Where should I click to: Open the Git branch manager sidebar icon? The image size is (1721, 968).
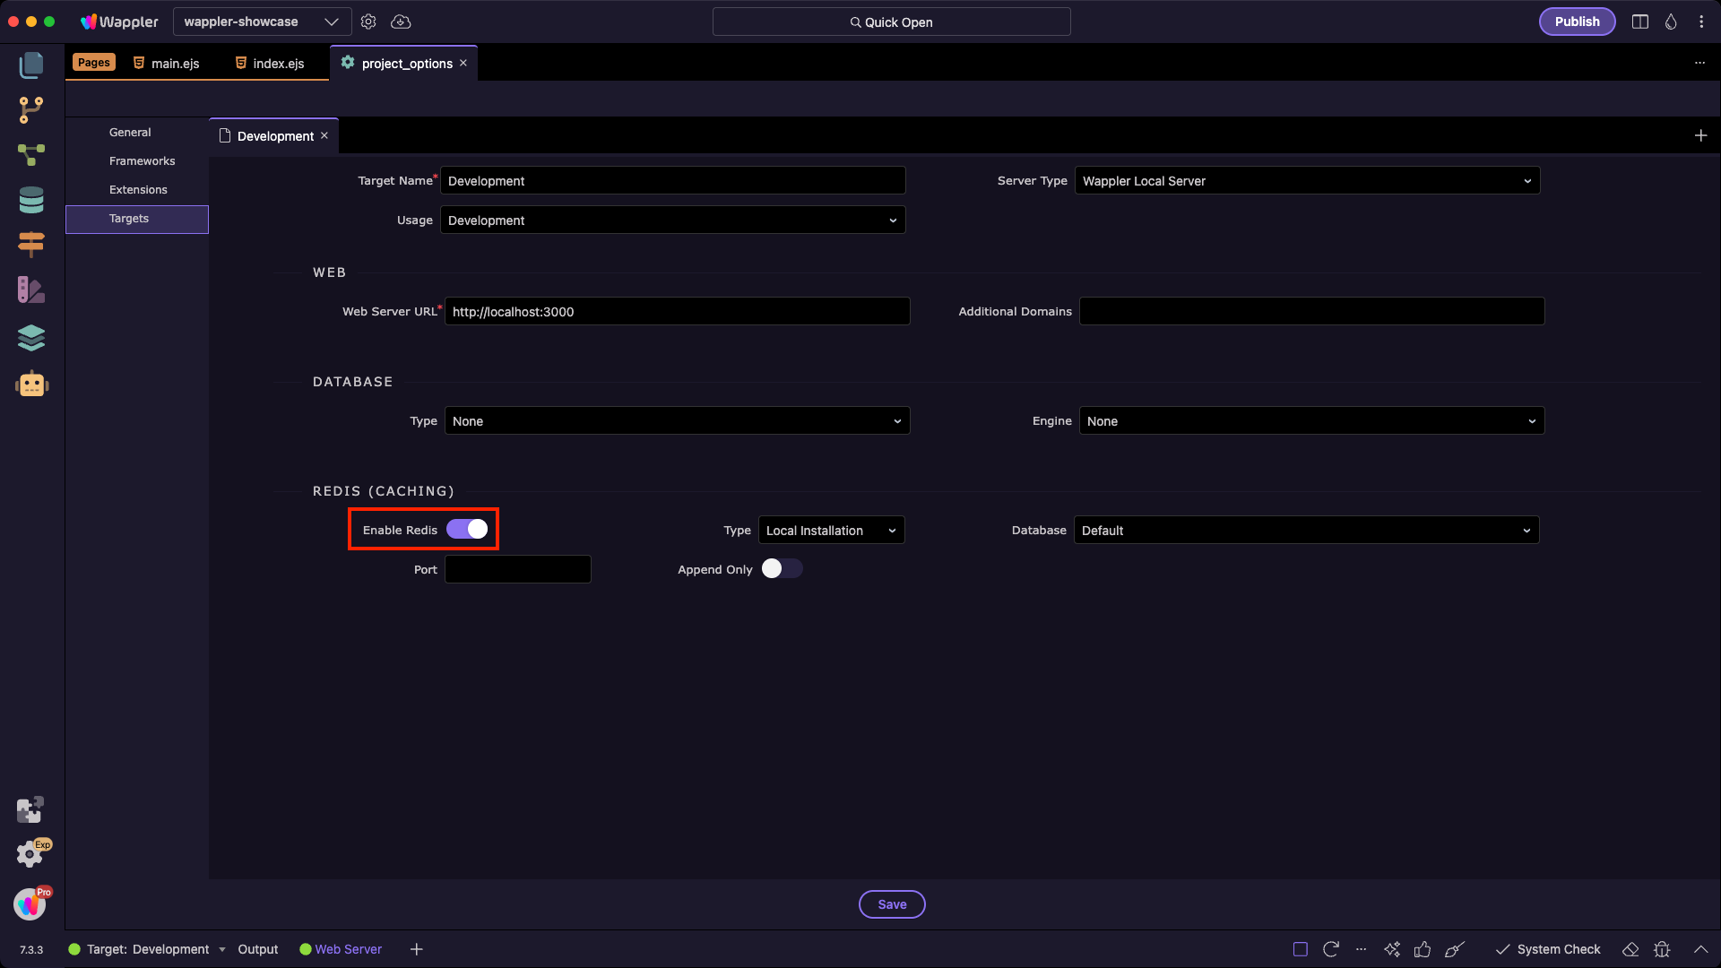(x=30, y=109)
